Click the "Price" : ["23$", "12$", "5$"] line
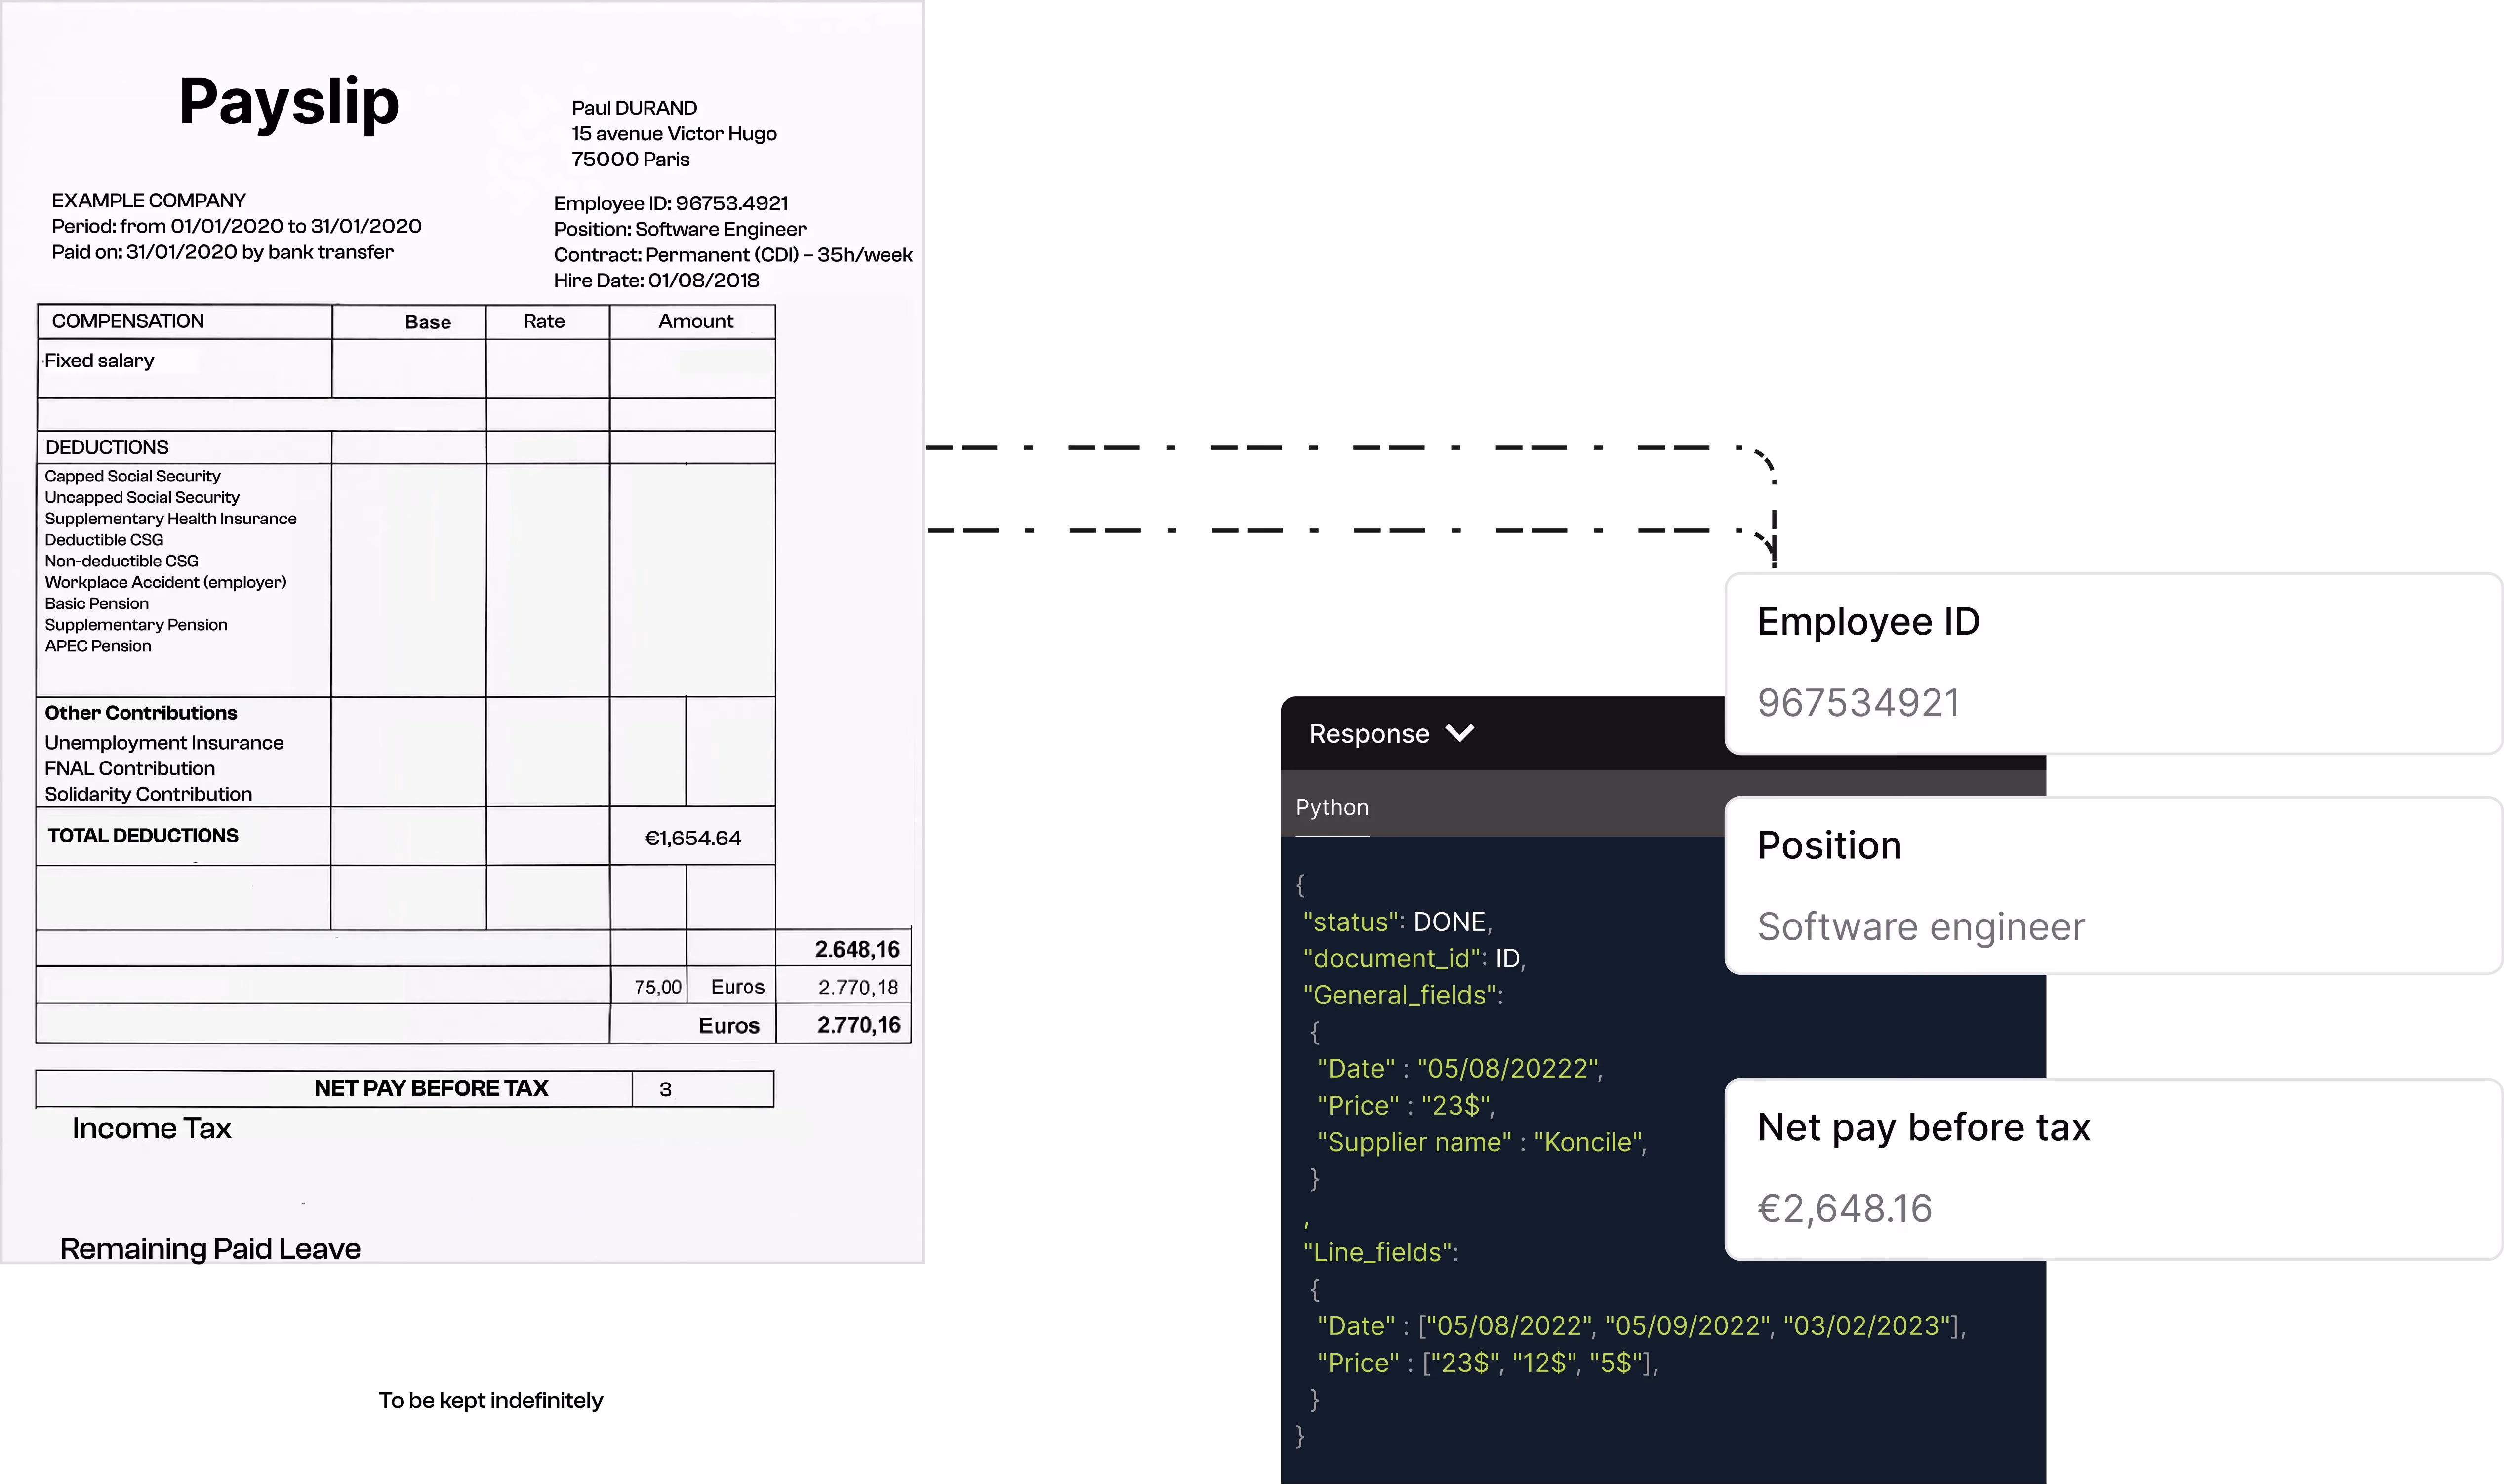Screen dimensions: 2504x1484 click(1488, 1362)
